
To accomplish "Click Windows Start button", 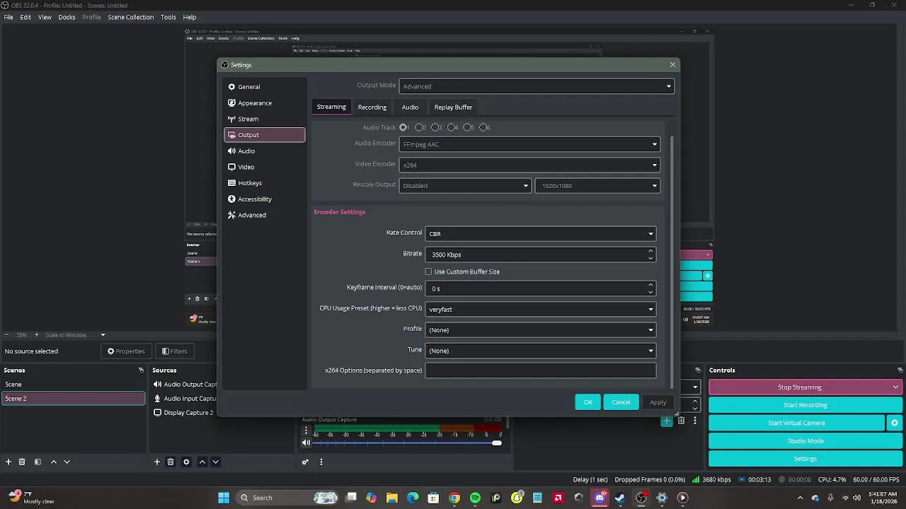I will pyautogui.click(x=224, y=498).
